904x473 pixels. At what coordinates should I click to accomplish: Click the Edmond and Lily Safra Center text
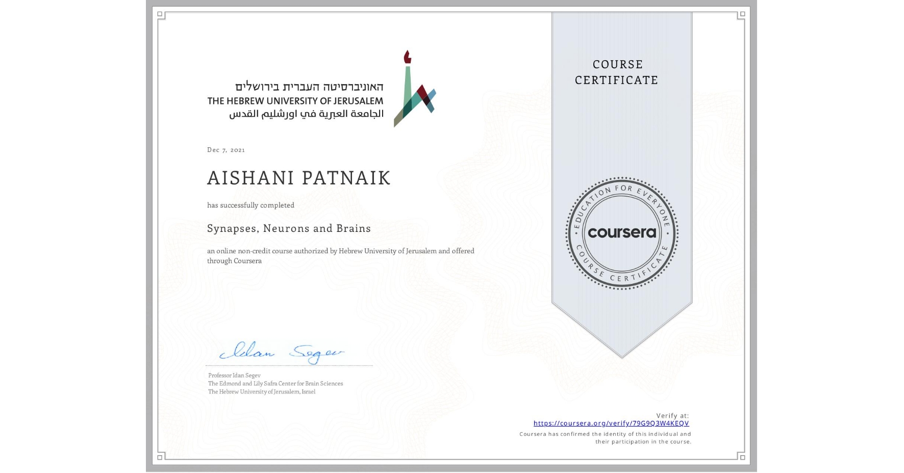click(275, 383)
